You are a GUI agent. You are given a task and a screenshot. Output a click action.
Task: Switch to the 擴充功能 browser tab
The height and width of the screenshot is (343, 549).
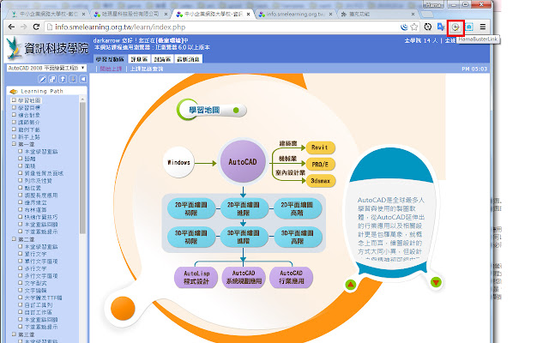(x=377, y=14)
